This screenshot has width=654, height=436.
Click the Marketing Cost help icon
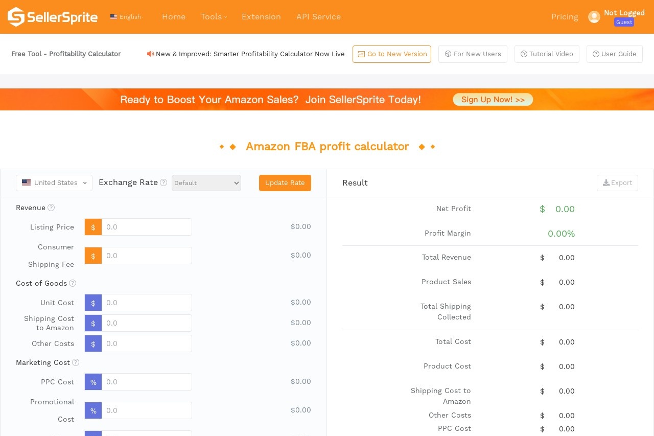76,362
